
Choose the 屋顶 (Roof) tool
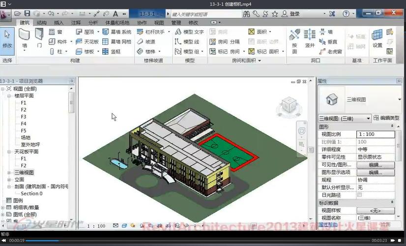88,32
